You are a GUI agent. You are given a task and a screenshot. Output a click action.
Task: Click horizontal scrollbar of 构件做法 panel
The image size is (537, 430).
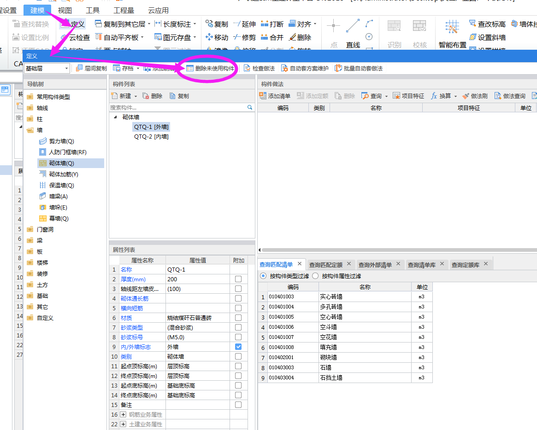point(399,250)
